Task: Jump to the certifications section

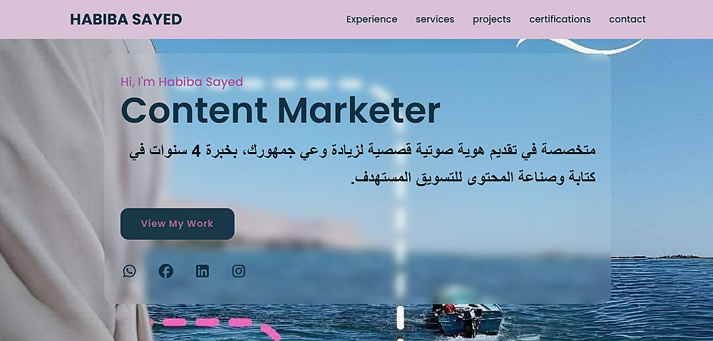Action: [560, 19]
